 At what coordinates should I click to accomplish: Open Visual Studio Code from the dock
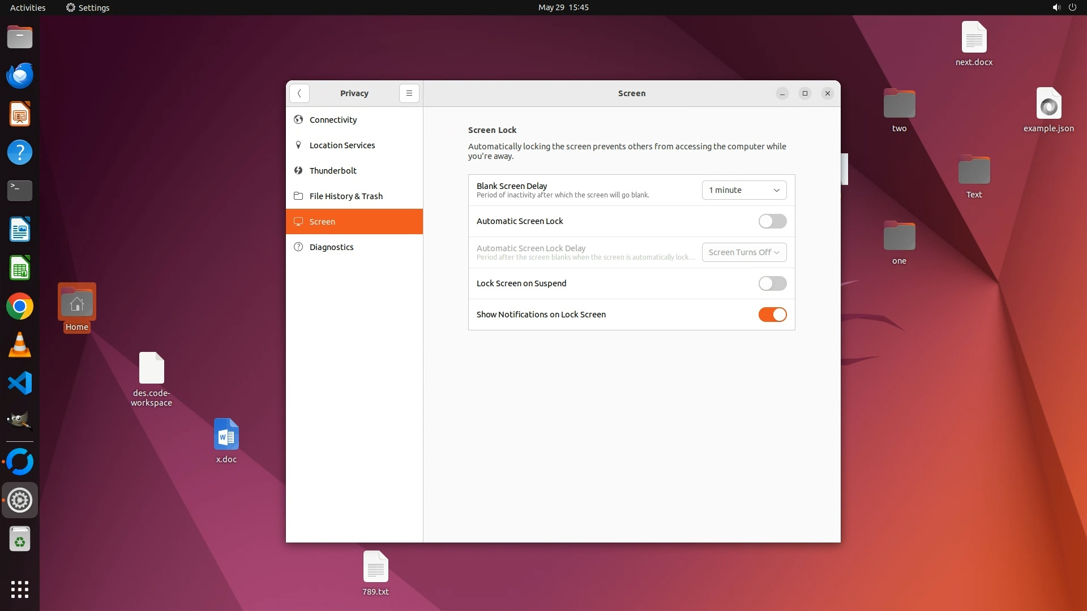(x=20, y=384)
